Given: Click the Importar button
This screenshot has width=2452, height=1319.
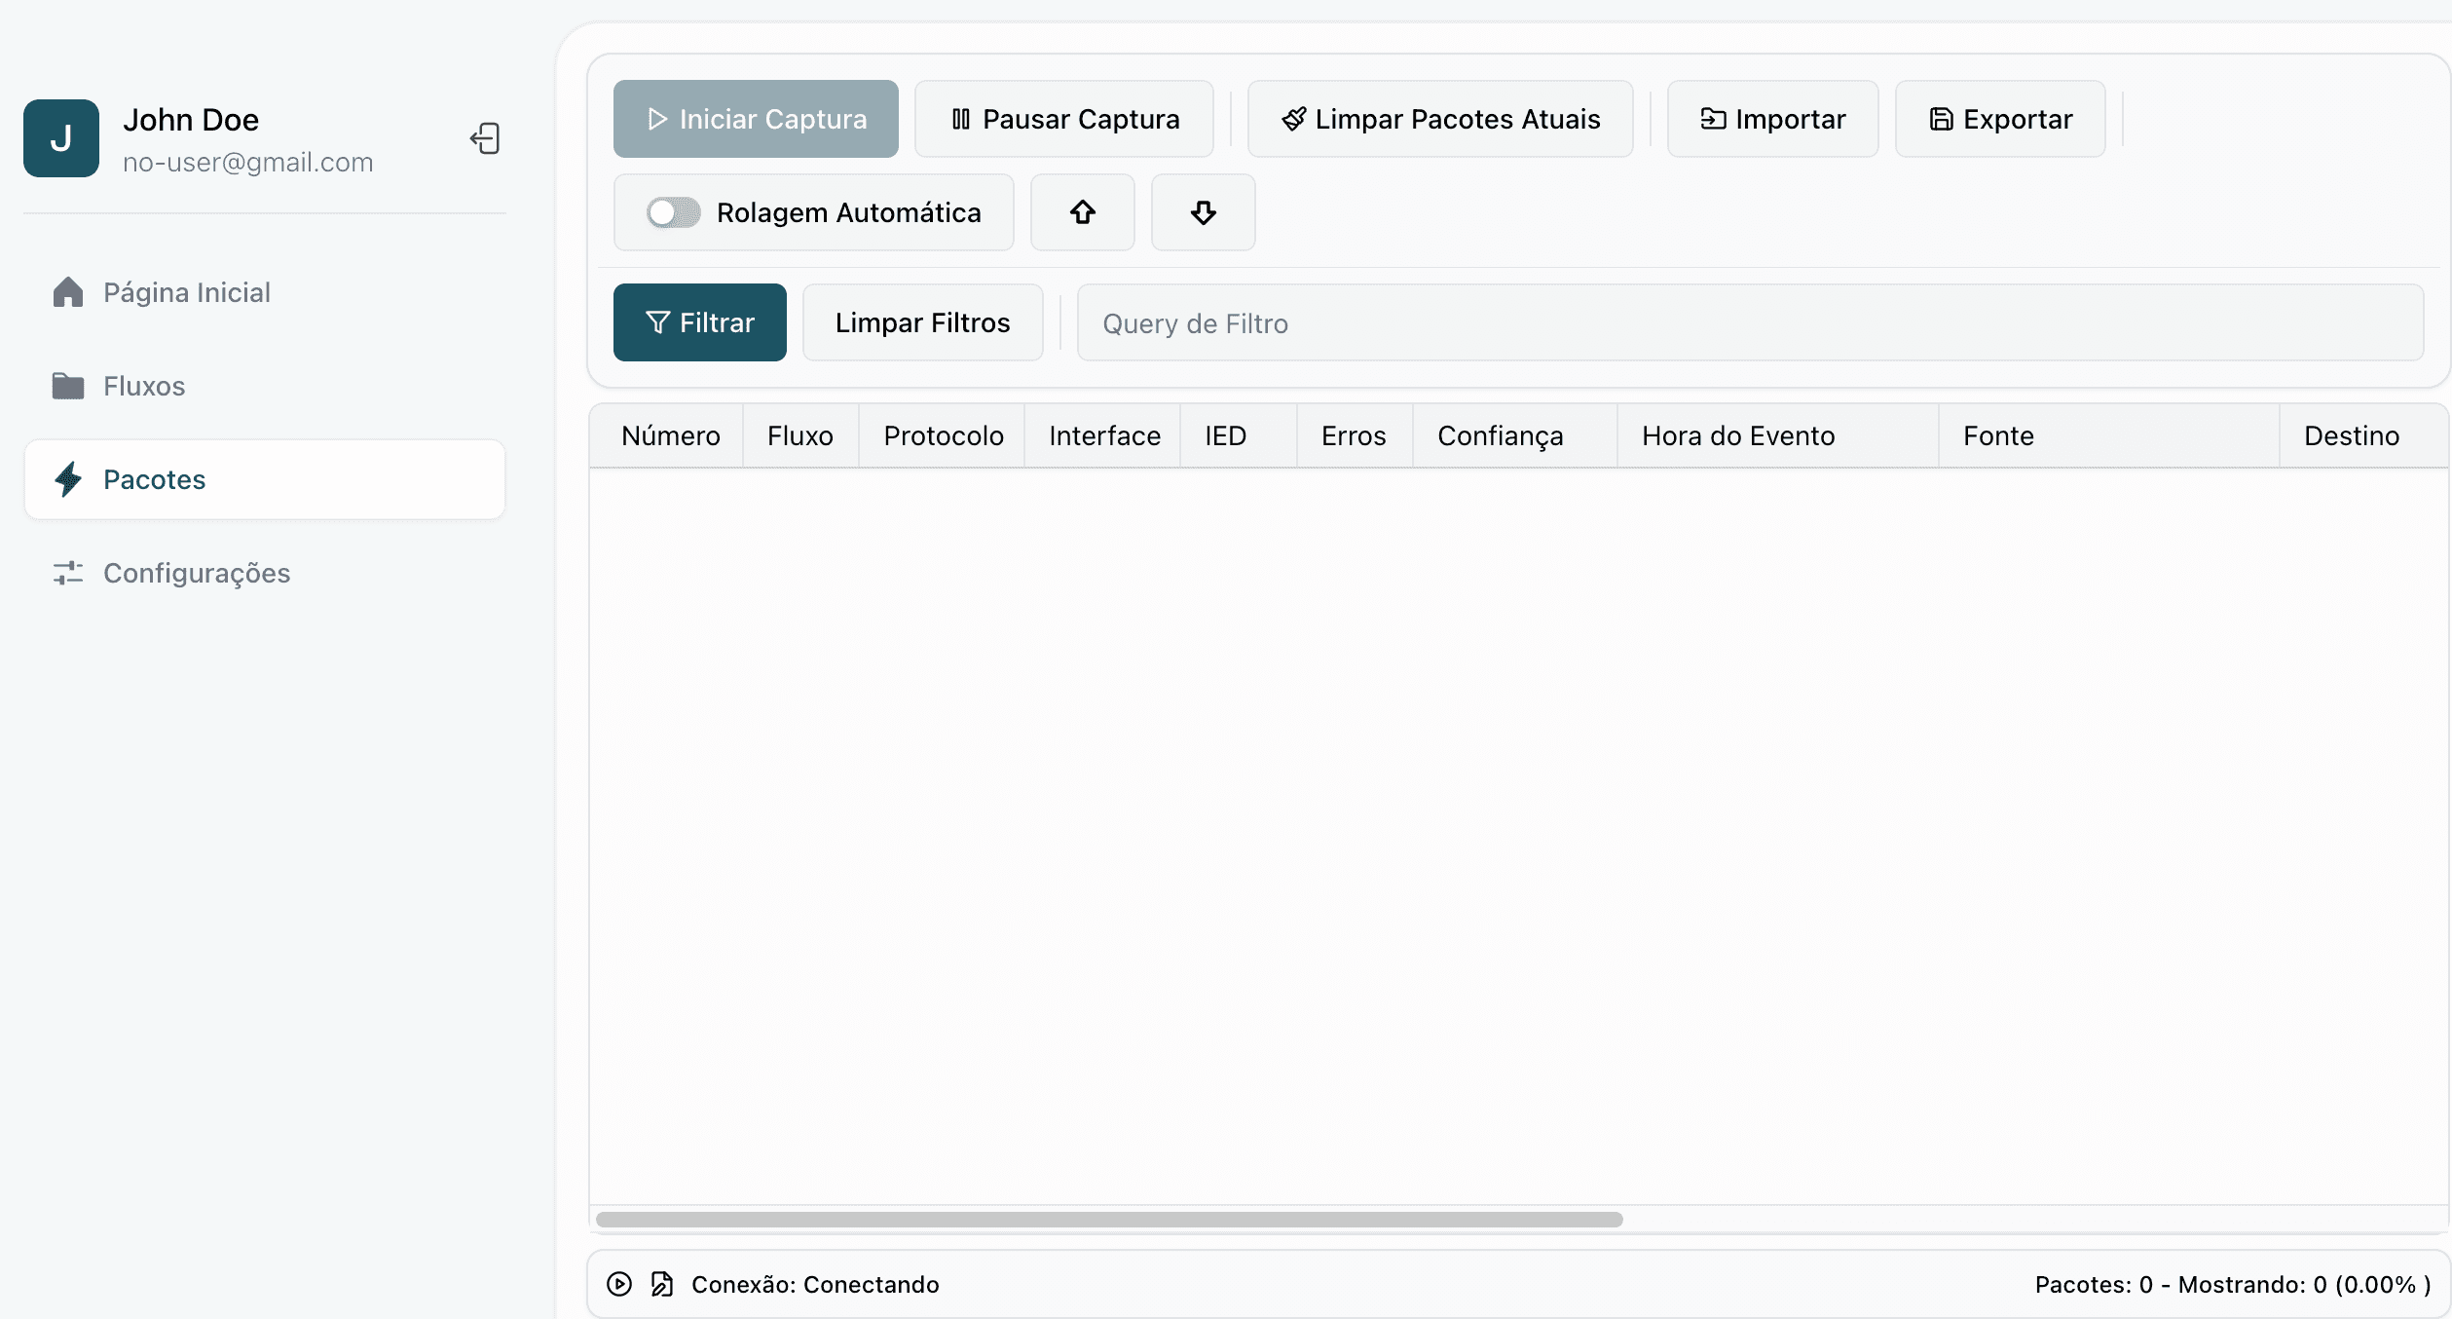Looking at the screenshot, I should click(1772, 119).
